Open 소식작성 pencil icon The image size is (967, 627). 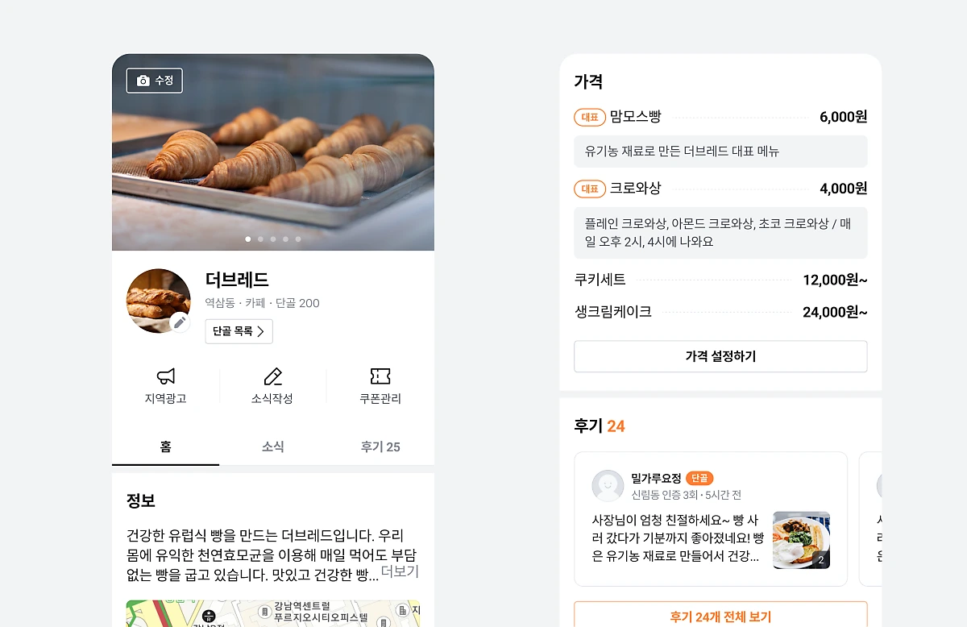(x=272, y=376)
